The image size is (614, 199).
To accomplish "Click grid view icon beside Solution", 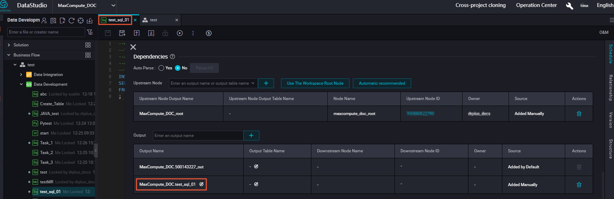I will click(88, 45).
